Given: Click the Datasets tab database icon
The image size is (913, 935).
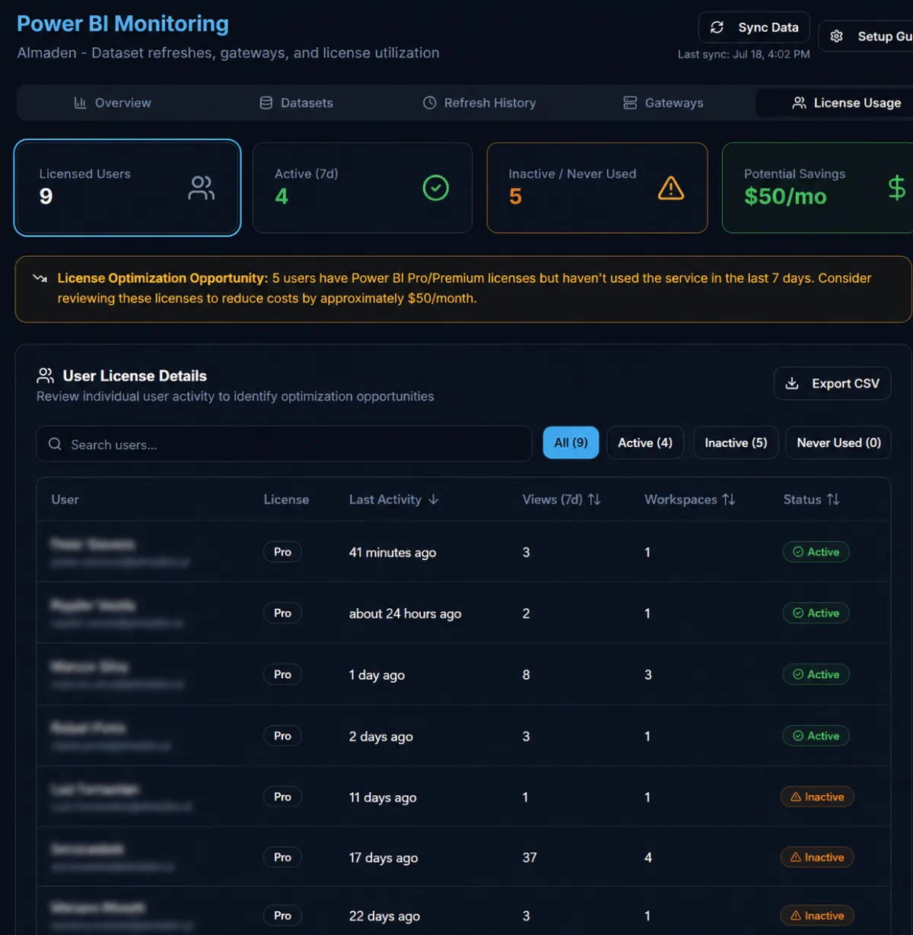Looking at the screenshot, I should (x=266, y=103).
